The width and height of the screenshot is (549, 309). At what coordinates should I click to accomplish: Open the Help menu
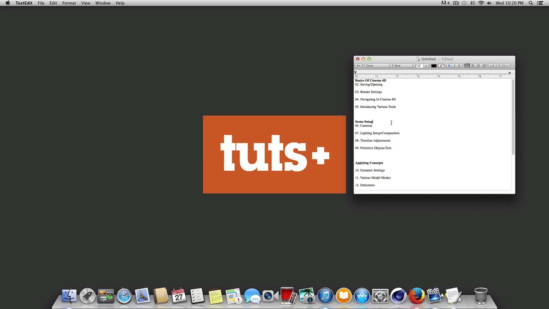[120, 3]
